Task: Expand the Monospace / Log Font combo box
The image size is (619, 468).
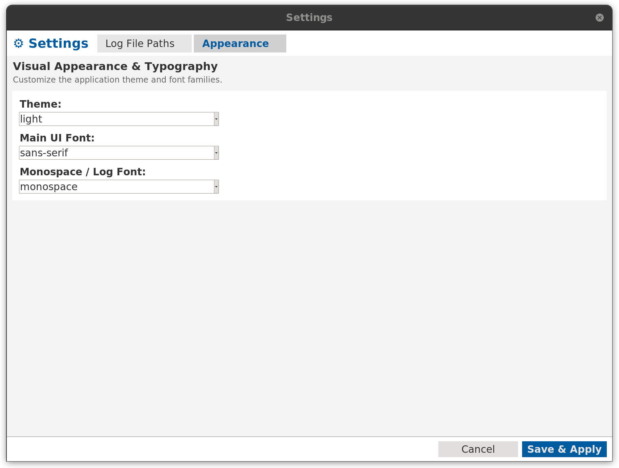Action: coord(119,187)
